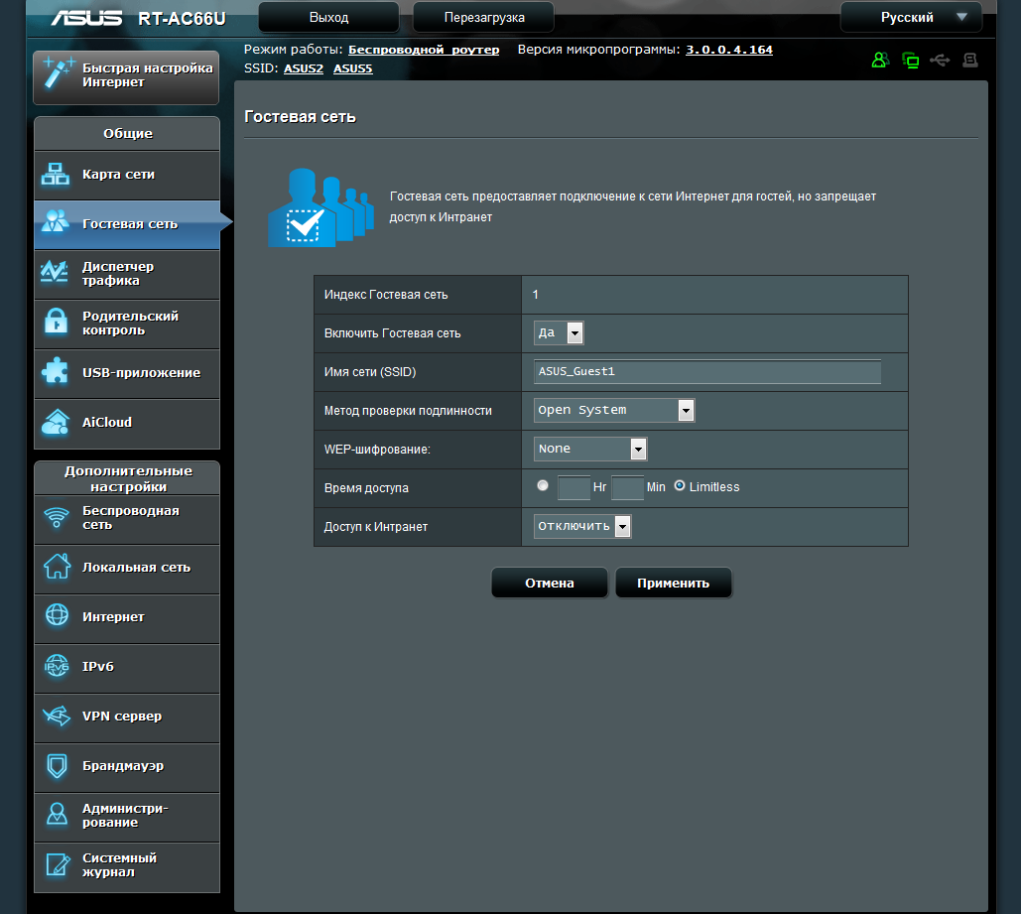This screenshot has width=1021, height=914.
Task: Click the Parental Control padlock icon
Action: click(x=56, y=322)
